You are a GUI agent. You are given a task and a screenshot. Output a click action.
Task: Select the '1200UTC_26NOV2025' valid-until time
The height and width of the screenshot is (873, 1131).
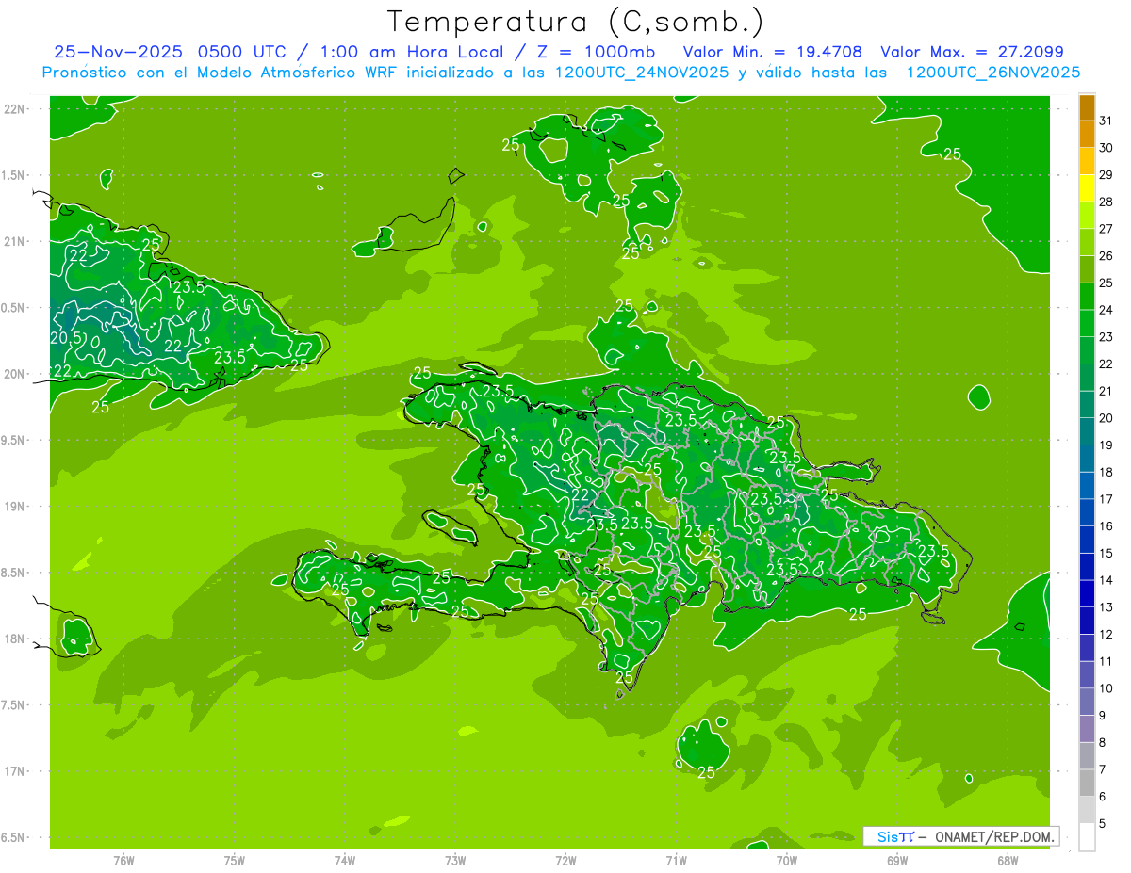(993, 73)
